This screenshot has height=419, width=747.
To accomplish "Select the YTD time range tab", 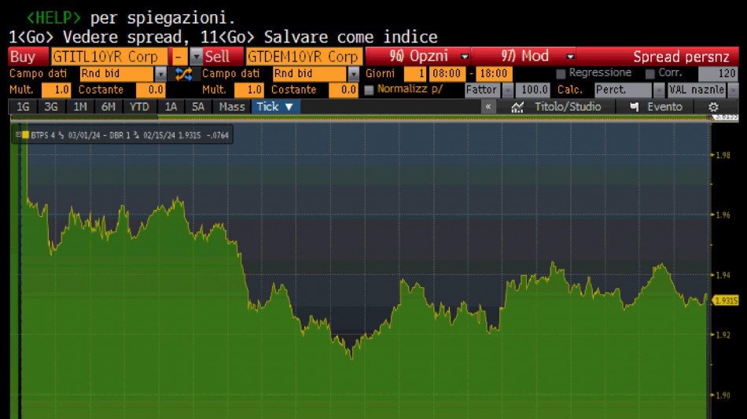I will coord(139,107).
